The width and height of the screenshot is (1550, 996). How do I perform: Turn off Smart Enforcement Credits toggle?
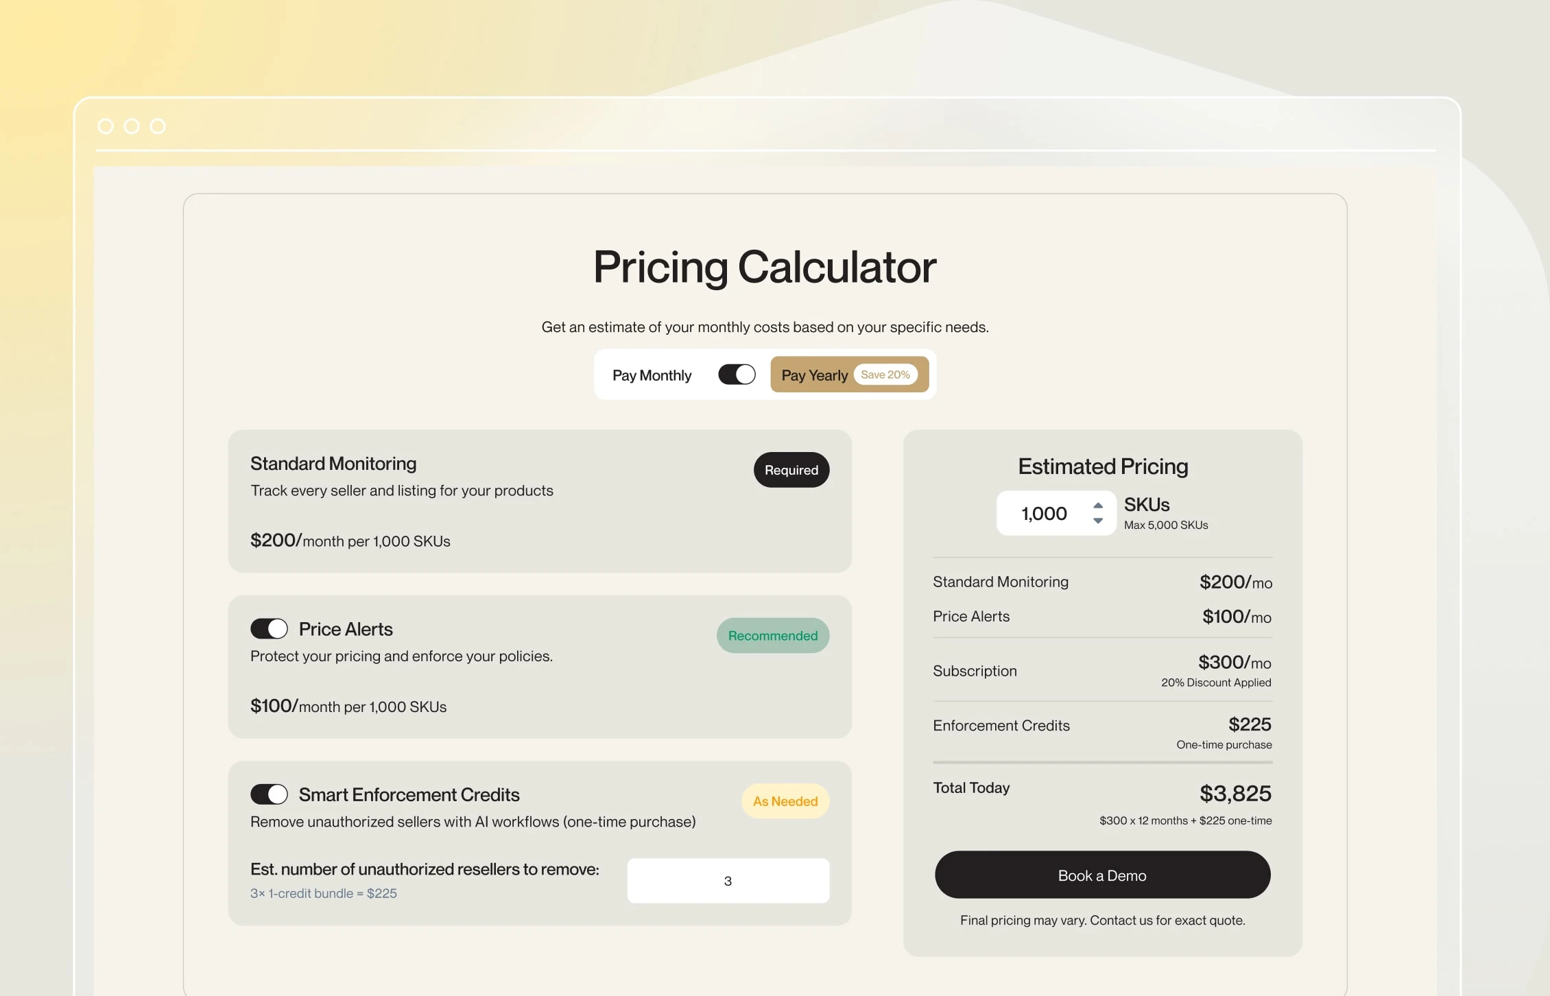point(269,794)
